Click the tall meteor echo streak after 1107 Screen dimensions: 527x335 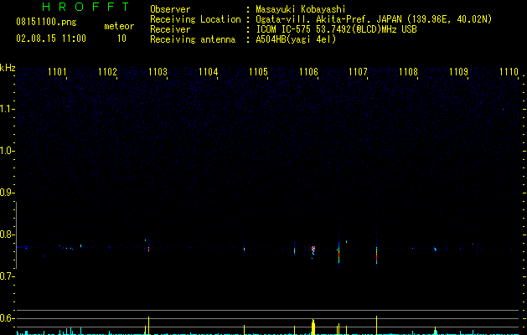376,254
